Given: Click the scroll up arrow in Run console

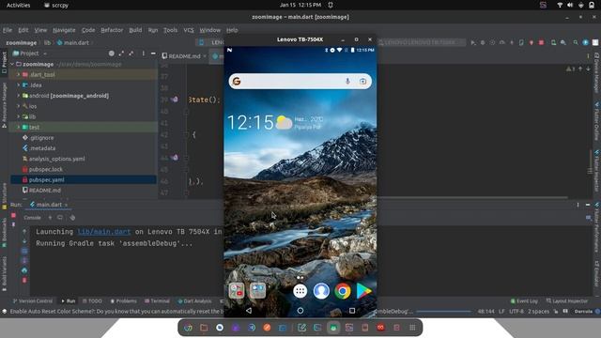Looking at the screenshot, I should pyautogui.click(x=24, y=231).
